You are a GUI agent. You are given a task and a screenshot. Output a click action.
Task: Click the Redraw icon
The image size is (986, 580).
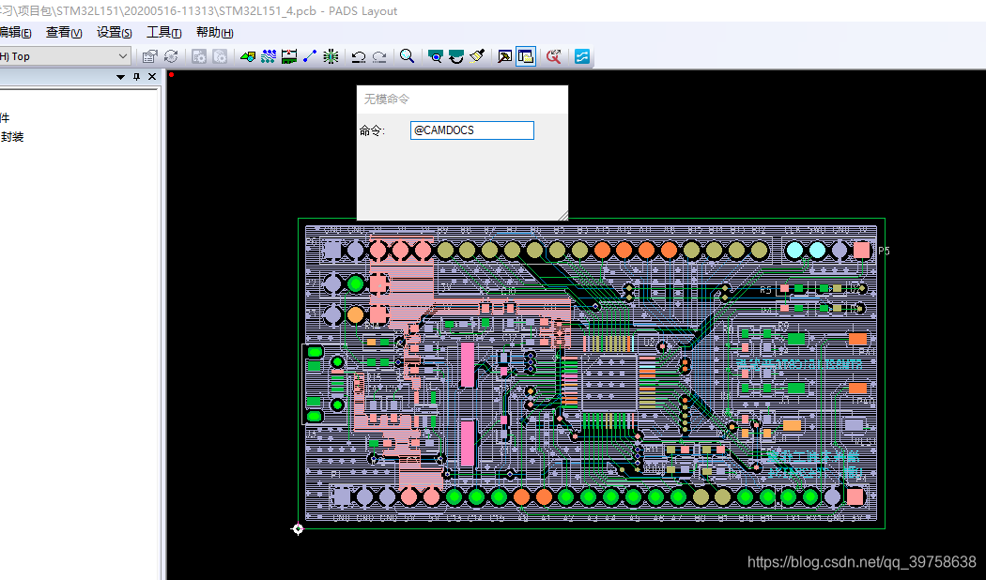pos(455,56)
